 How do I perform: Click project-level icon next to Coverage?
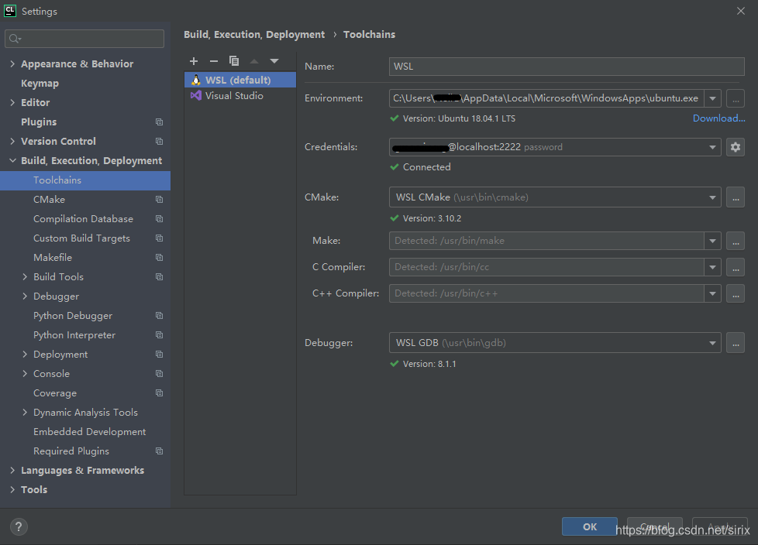[159, 393]
